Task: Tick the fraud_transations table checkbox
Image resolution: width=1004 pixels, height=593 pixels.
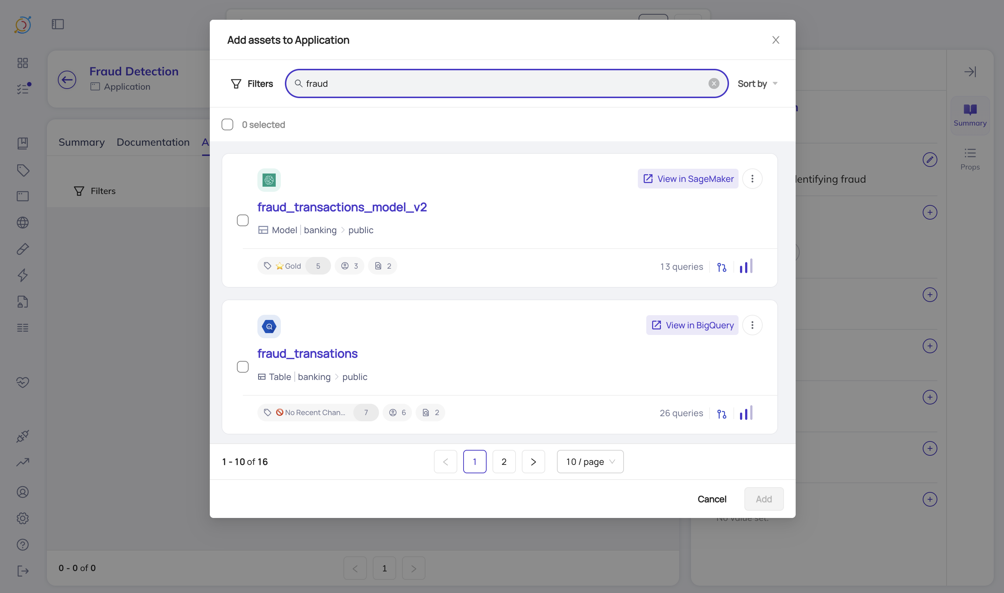Action: [x=243, y=367]
